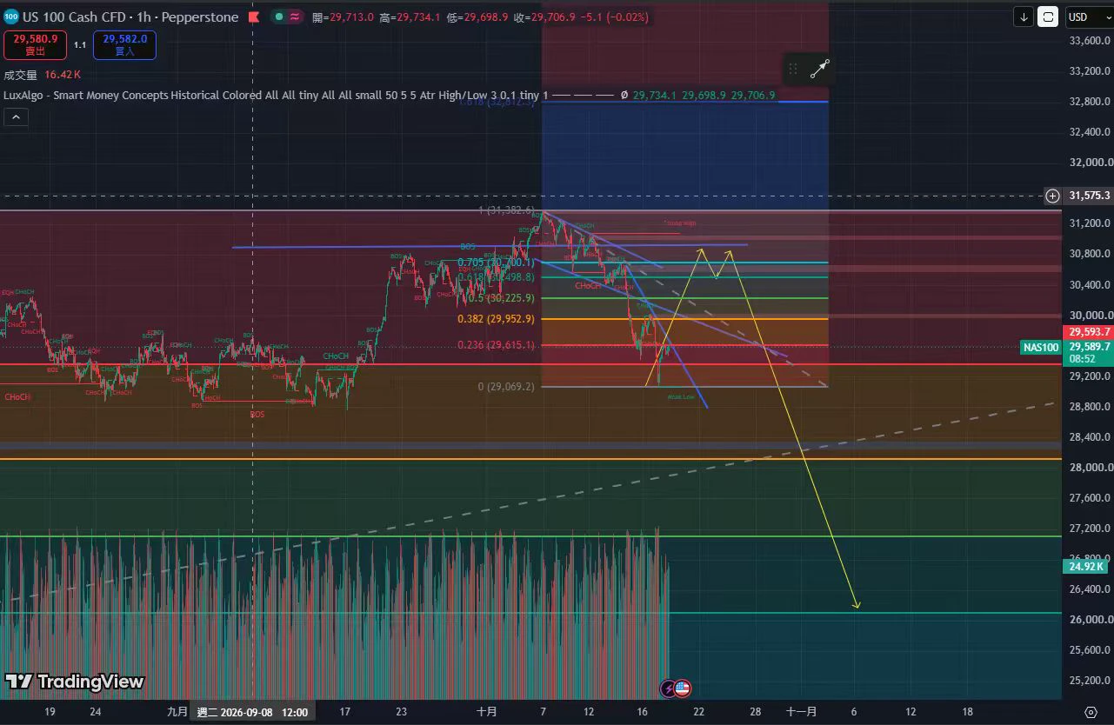
Task: Open the chart settings gear icon at bottom right
Action: pos(1091,711)
